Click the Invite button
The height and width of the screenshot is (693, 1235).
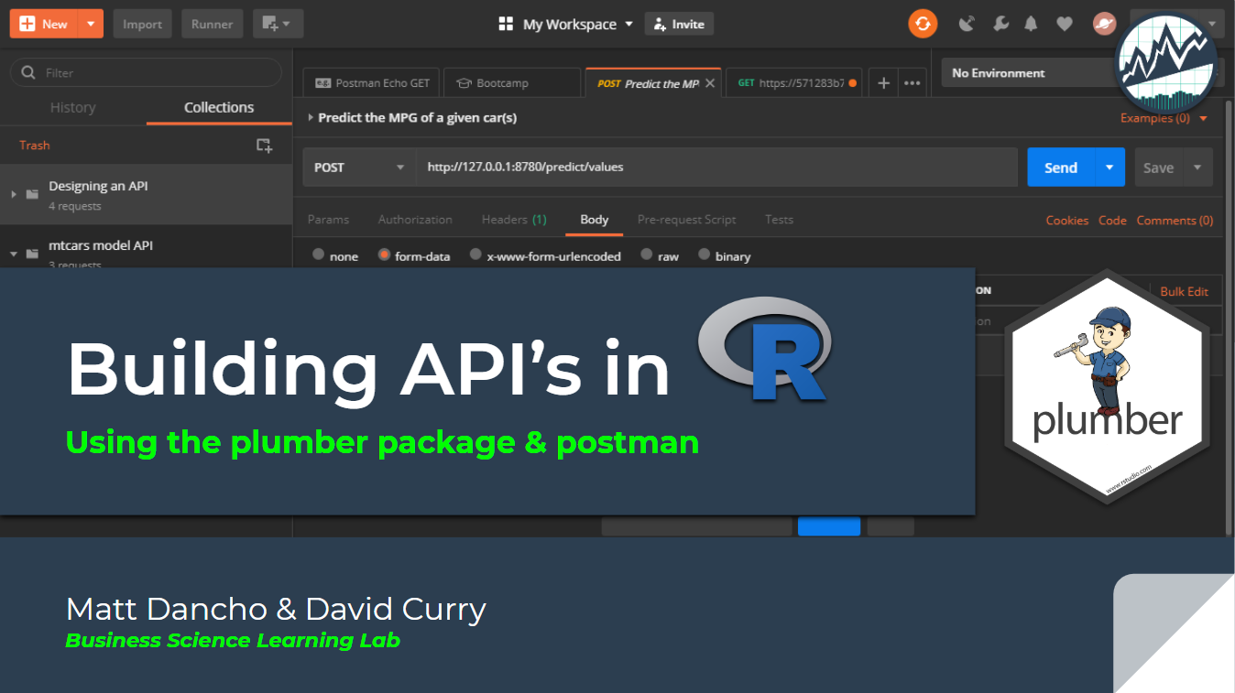tap(679, 24)
